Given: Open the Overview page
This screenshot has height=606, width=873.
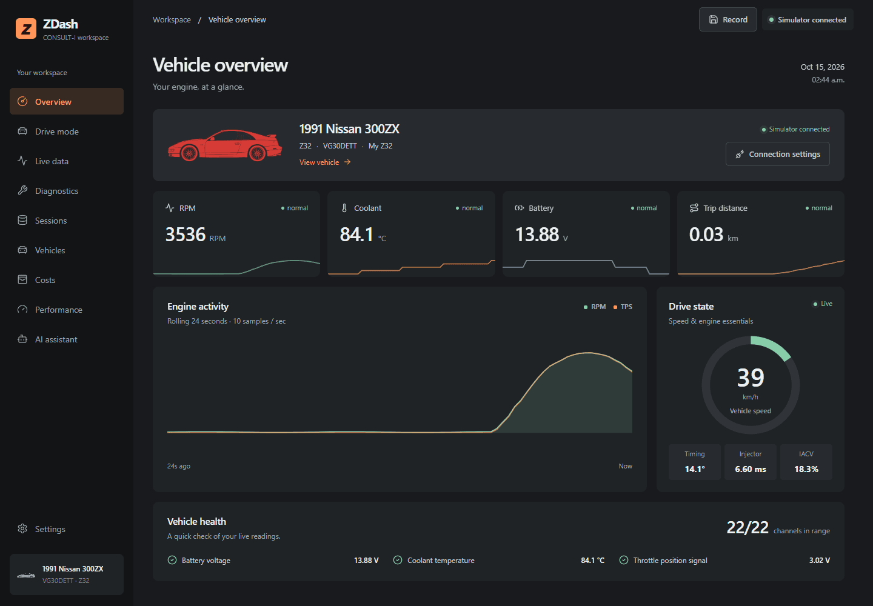Looking at the screenshot, I should [x=67, y=101].
